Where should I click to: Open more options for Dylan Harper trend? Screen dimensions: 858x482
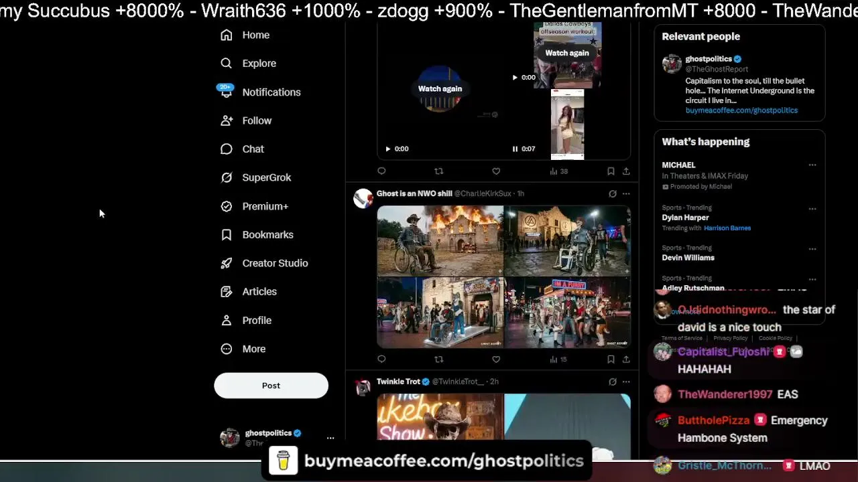tap(812, 208)
